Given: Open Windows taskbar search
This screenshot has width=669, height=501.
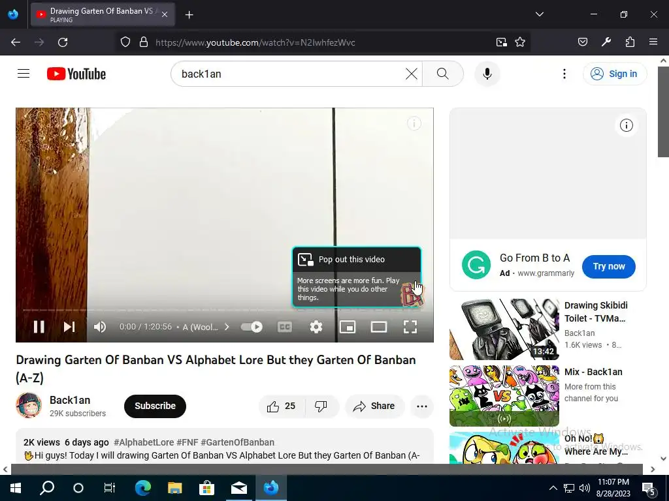Looking at the screenshot, I should click(47, 488).
